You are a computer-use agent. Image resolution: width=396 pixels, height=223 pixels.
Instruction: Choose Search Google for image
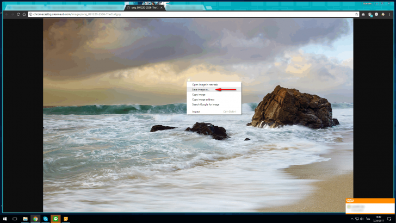click(x=214, y=104)
